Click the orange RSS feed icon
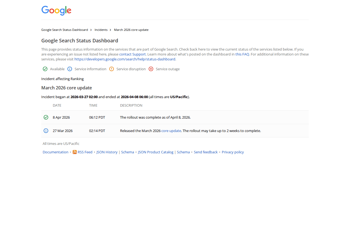350x246 pixels. pyautogui.click(x=75, y=152)
